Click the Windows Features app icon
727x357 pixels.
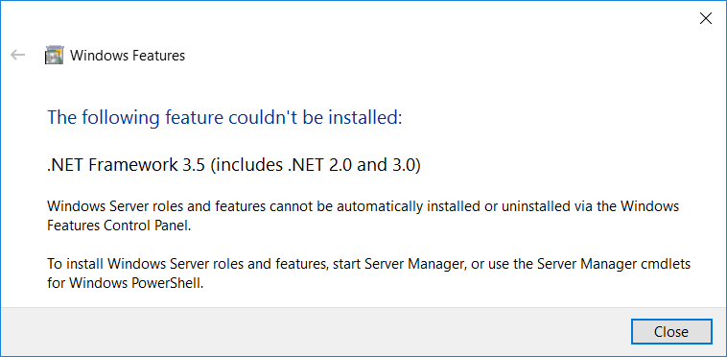pyautogui.click(x=54, y=55)
